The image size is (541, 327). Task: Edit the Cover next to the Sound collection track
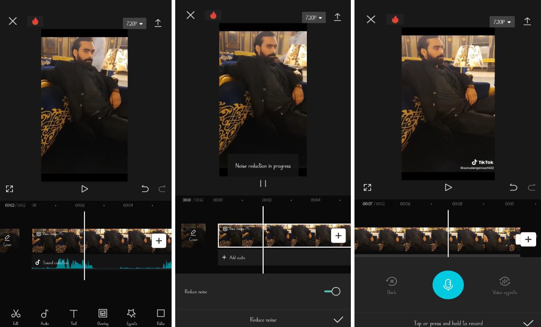(8, 240)
